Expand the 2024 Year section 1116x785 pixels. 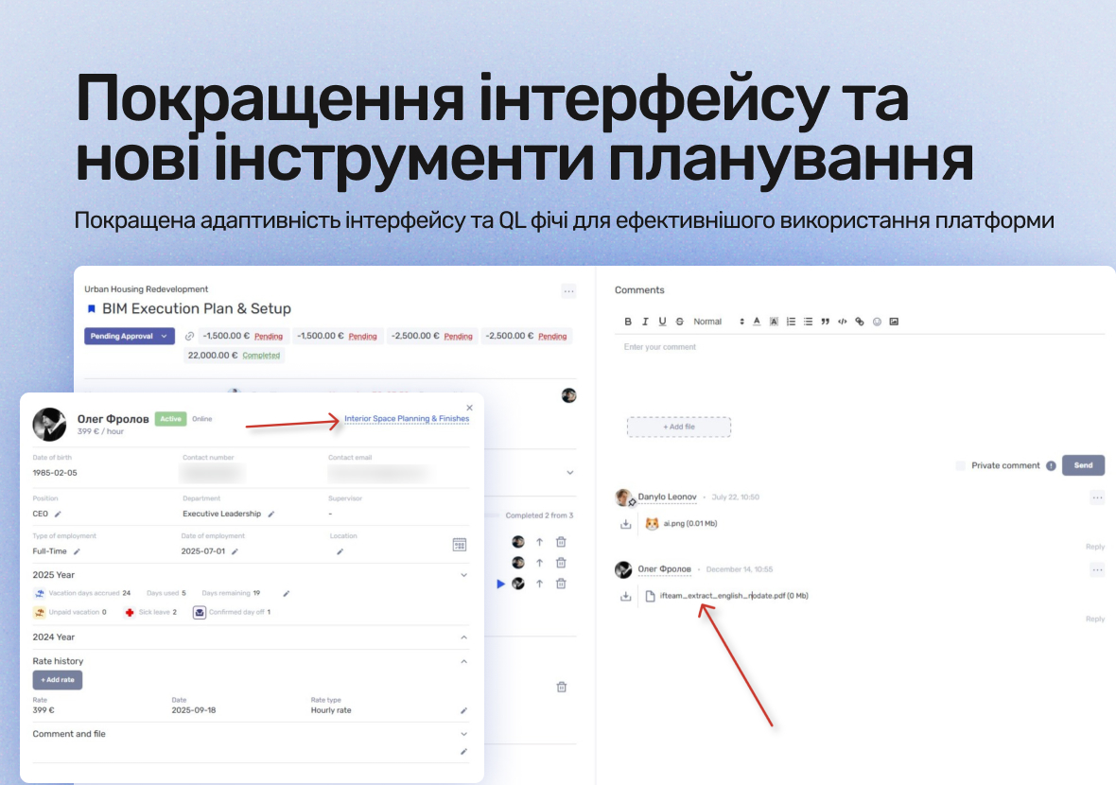(464, 637)
